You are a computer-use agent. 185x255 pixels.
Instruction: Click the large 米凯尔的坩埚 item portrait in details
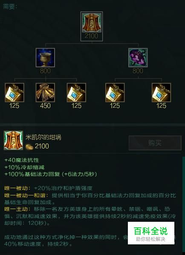tap(13, 140)
